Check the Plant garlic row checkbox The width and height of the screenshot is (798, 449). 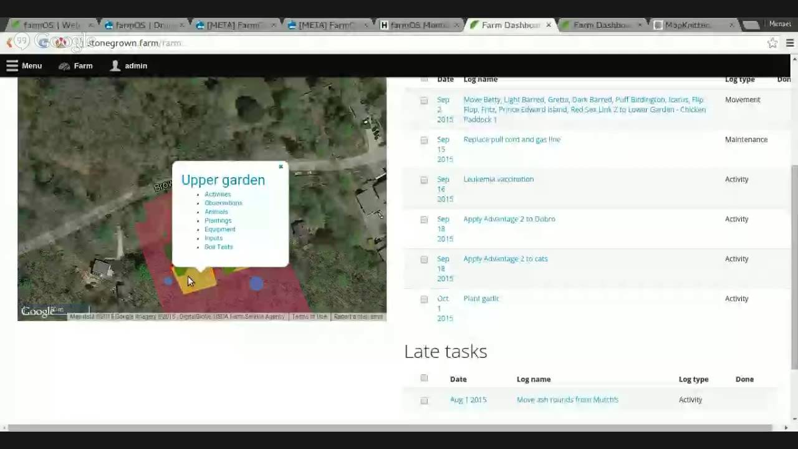coord(424,299)
